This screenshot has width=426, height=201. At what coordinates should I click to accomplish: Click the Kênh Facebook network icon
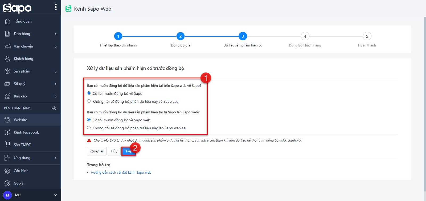[x=7, y=132]
